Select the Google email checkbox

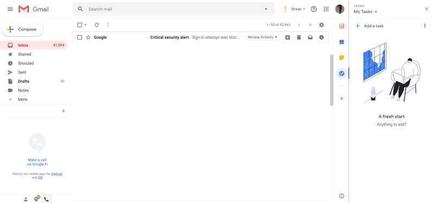coord(80,37)
